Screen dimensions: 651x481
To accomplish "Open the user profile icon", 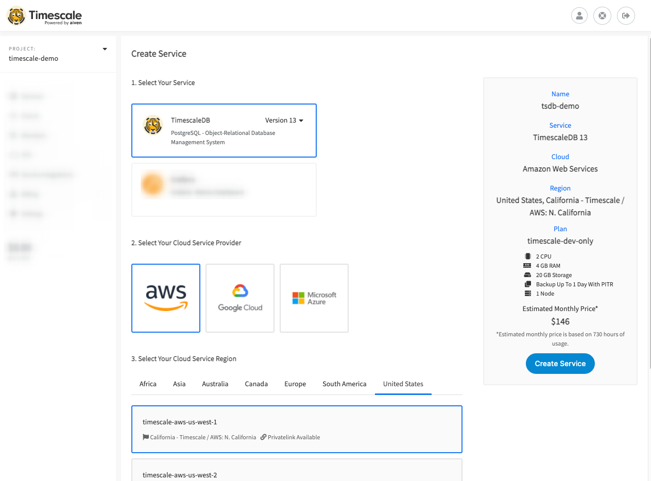I will click(x=579, y=15).
